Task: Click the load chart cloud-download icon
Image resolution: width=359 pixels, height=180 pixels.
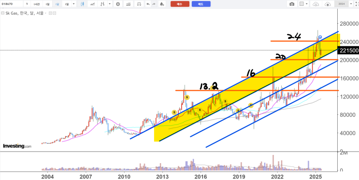Action: tap(316, 4)
